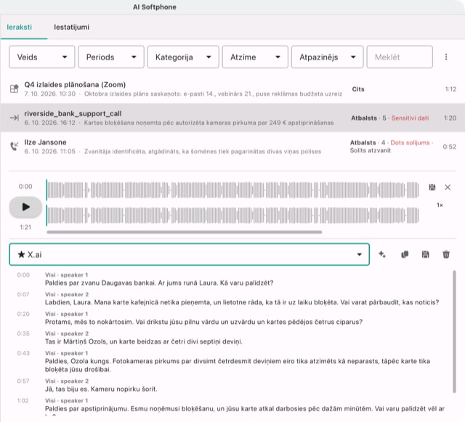Click the line starting "Paldies, Ozola kungs"
The image size is (465, 422).
(238, 365)
